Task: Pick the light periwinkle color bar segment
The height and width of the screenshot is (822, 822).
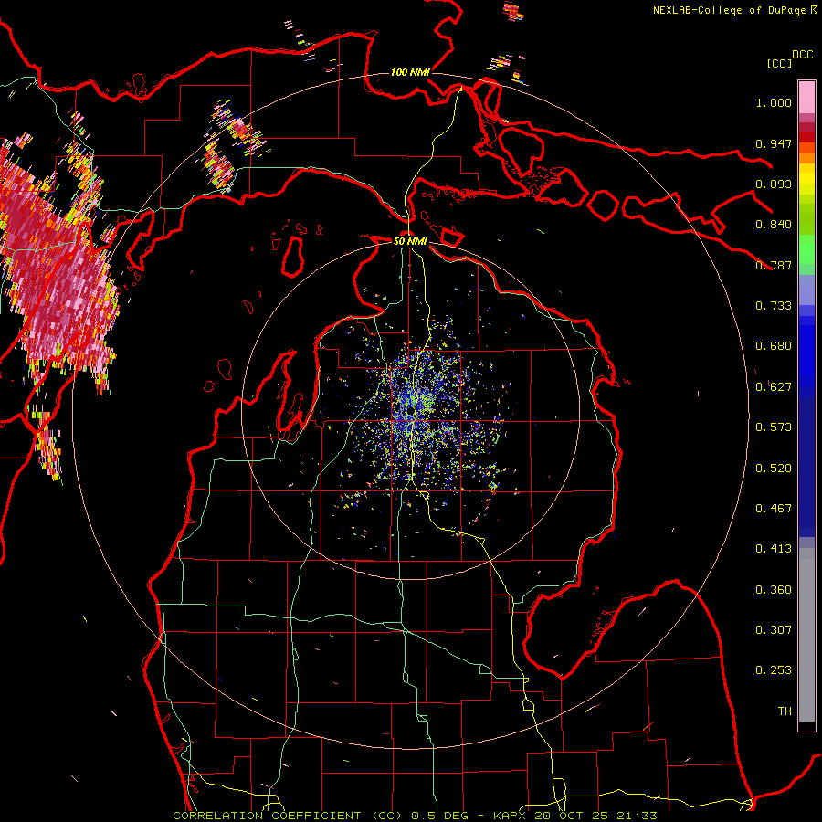Action: [x=806, y=290]
